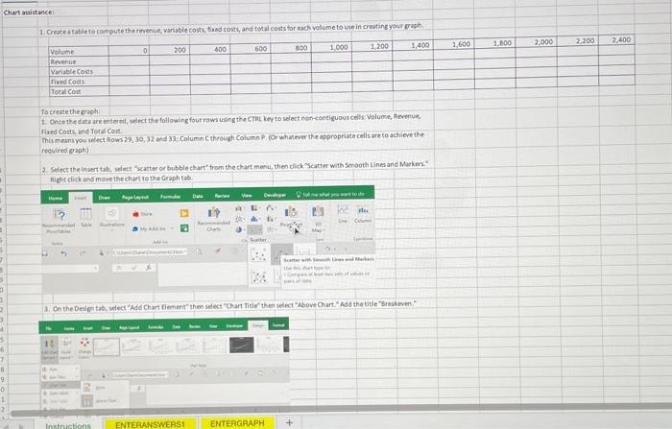Select the volume cell containing 800

pos(291,48)
